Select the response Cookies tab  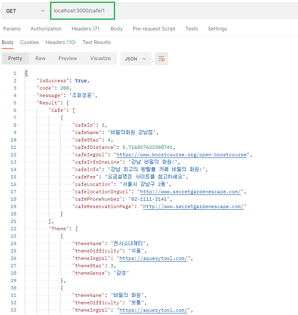pos(30,42)
